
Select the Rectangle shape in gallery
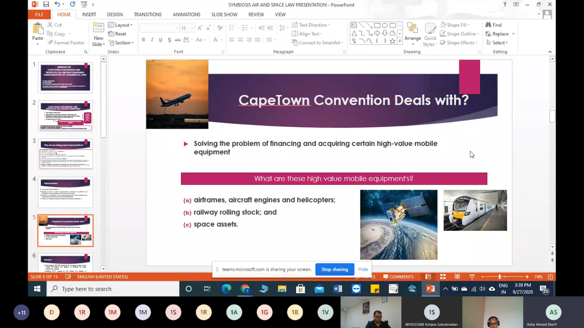[377, 25]
